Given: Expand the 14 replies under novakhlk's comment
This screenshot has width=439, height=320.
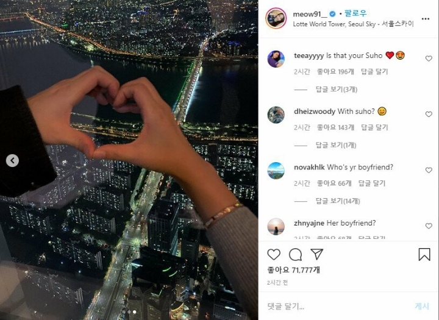Looking at the screenshot, I should pos(338,201).
